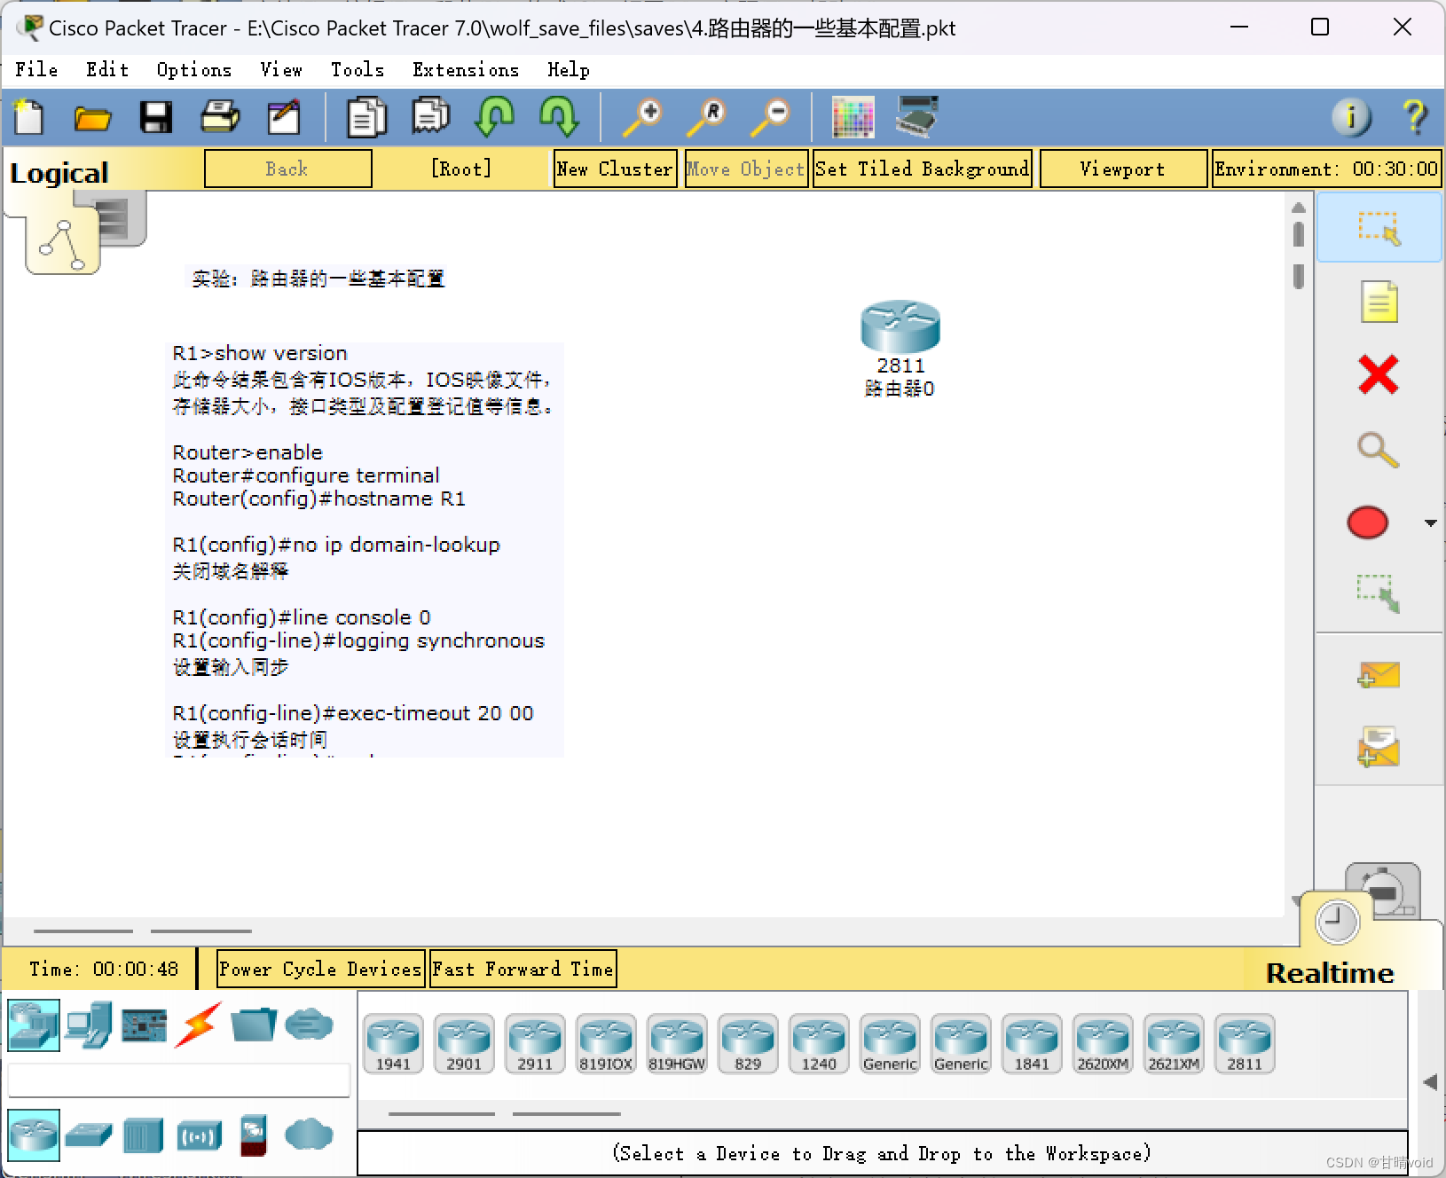Choose the red X Delete tool
Image resolution: width=1446 pixels, height=1178 pixels.
(x=1379, y=374)
